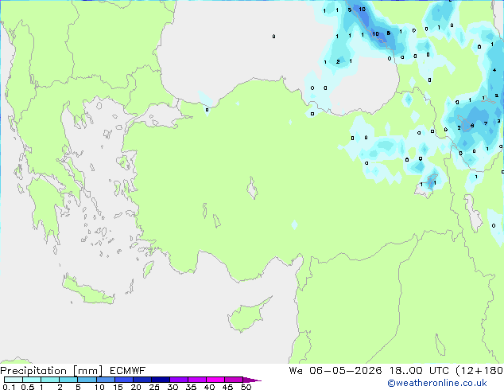Click the precipitation value "4" on the map
Screen dimensions: 504x390
pos(494,70)
